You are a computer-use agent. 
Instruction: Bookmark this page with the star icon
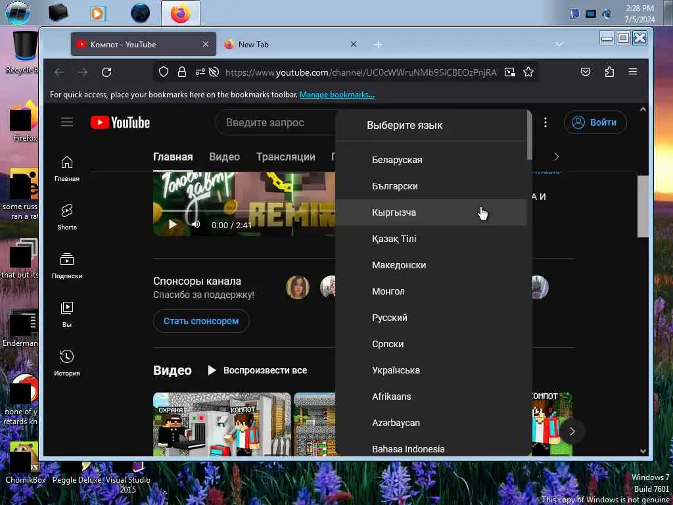pyautogui.click(x=528, y=72)
